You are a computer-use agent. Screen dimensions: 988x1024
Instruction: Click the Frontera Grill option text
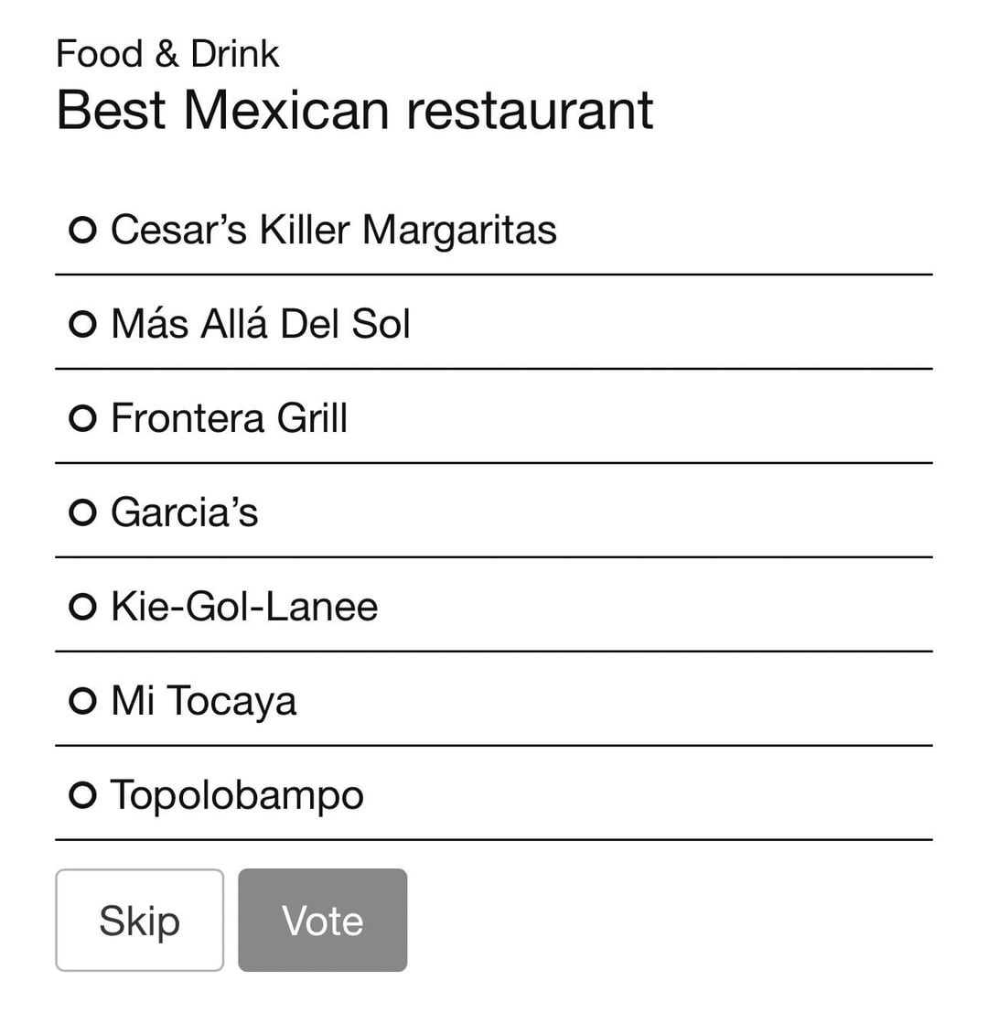229,418
